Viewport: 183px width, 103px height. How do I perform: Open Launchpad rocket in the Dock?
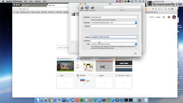click(46, 100)
